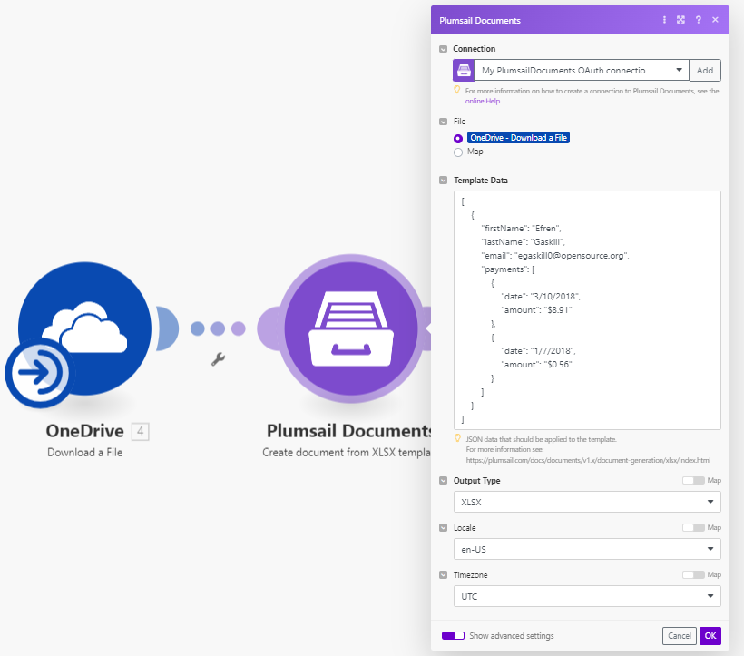Screen dimensions: 744x656
Task: Collapse the Template Data section
Action: [443, 181]
